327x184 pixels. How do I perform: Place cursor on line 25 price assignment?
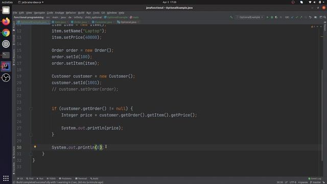coord(129,115)
